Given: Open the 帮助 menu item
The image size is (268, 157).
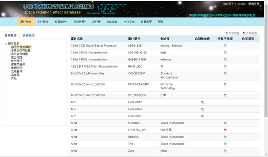Looking at the screenshot, I should pyautogui.click(x=161, y=22).
